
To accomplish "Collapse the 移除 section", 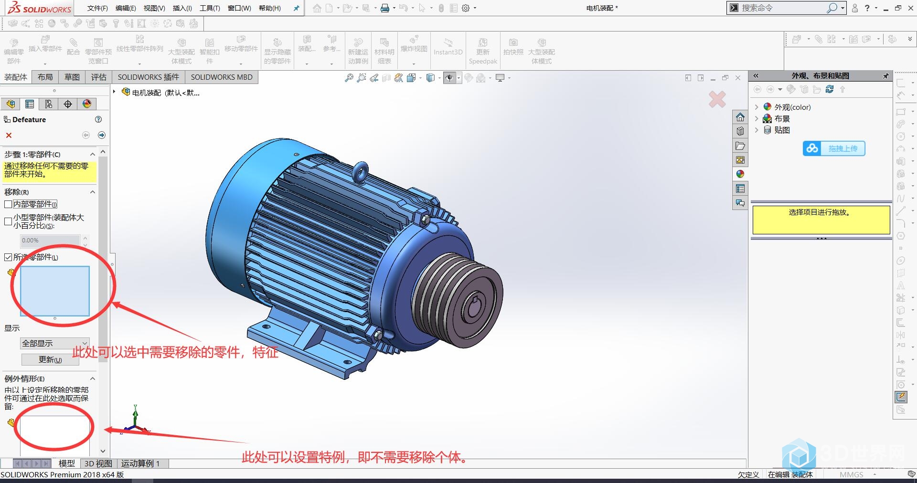I will coord(93,192).
